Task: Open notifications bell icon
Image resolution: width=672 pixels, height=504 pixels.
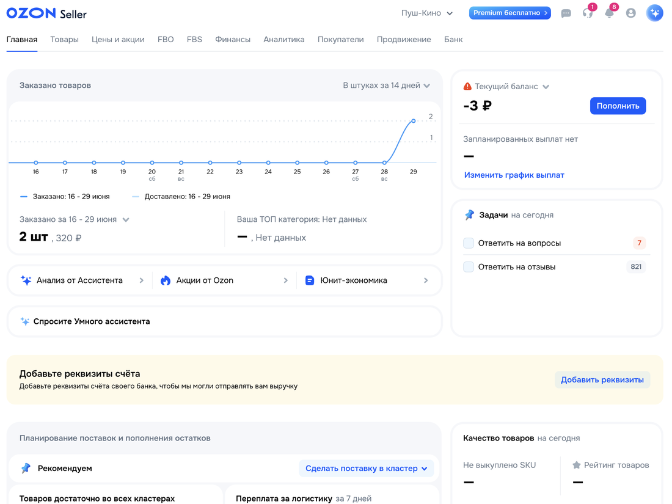Action: [610, 13]
